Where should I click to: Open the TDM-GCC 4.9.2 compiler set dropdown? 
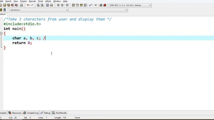130,5
